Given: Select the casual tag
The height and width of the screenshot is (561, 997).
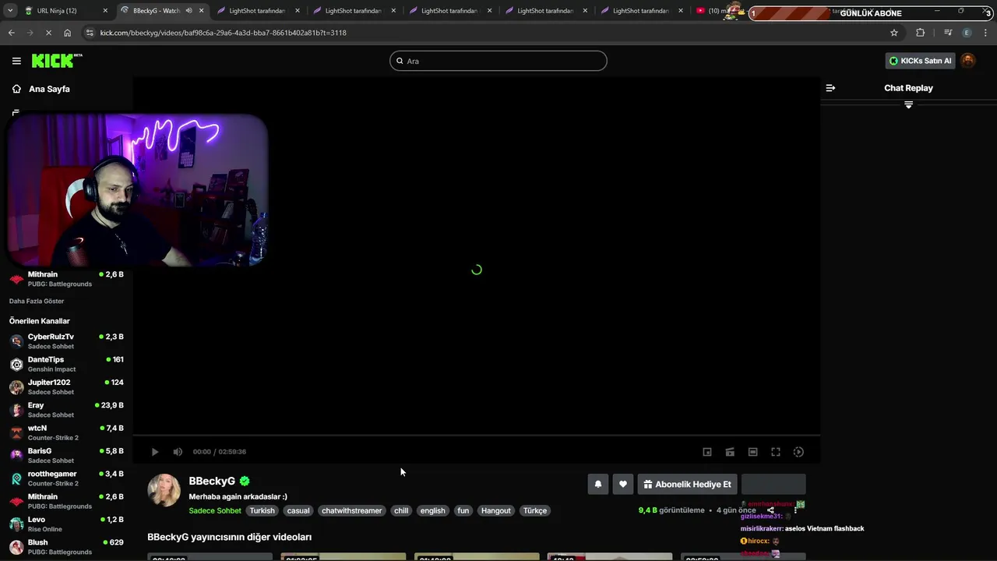Looking at the screenshot, I should point(298,510).
